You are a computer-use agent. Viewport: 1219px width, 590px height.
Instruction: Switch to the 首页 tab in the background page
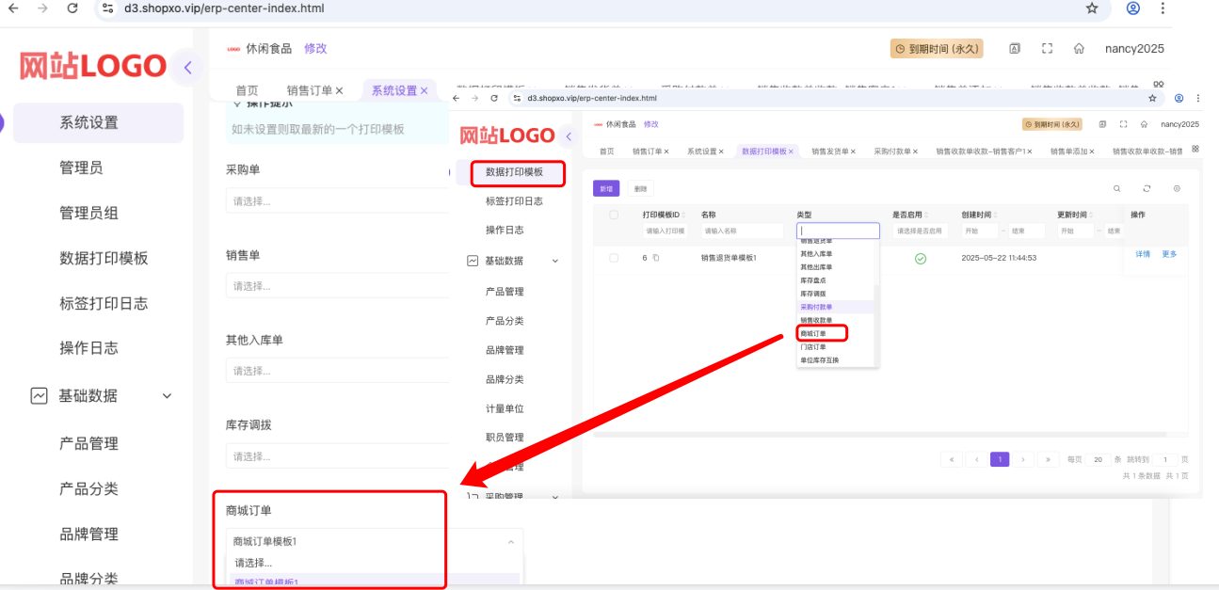(x=247, y=90)
